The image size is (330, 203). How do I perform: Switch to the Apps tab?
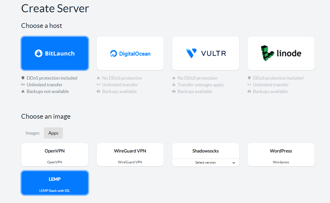53,133
